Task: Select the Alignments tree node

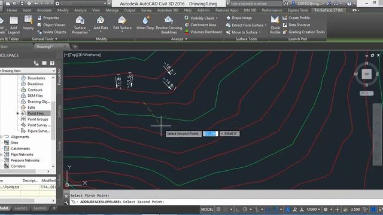Action: point(20,137)
